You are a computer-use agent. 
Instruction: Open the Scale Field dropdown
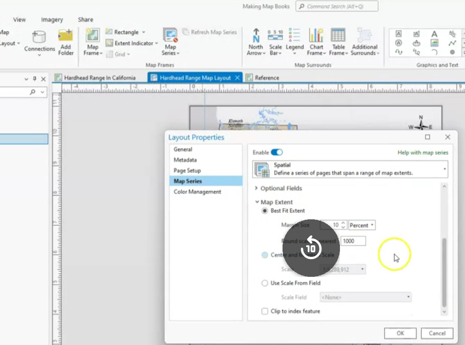pyautogui.click(x=365, y=297)
